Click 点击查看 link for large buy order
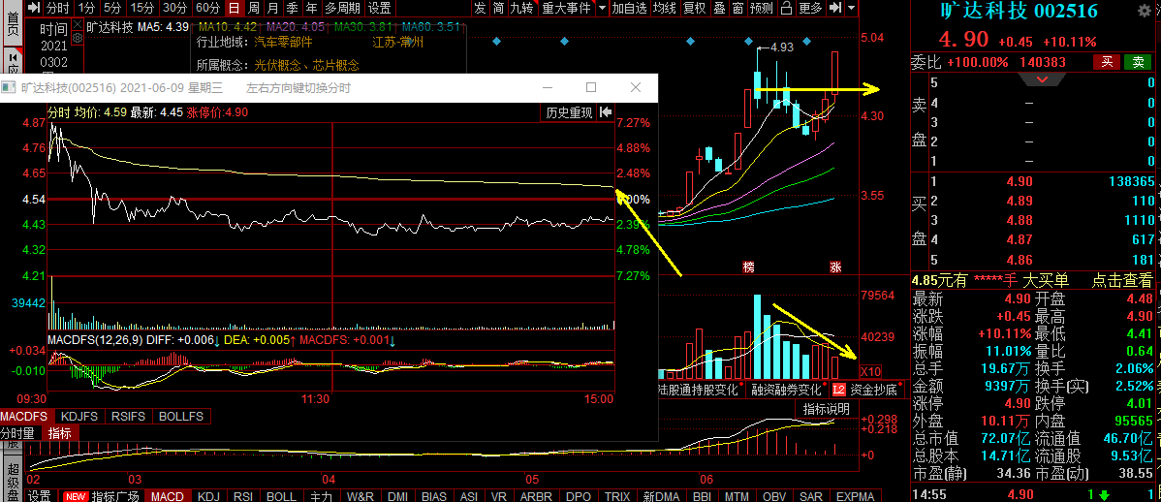 point(1122,281)
